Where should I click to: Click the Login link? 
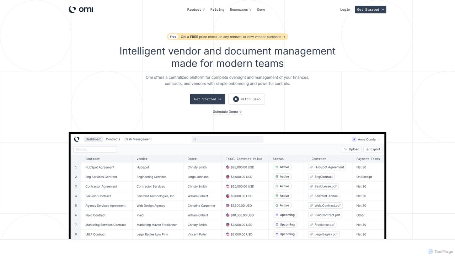click(345, 10)
